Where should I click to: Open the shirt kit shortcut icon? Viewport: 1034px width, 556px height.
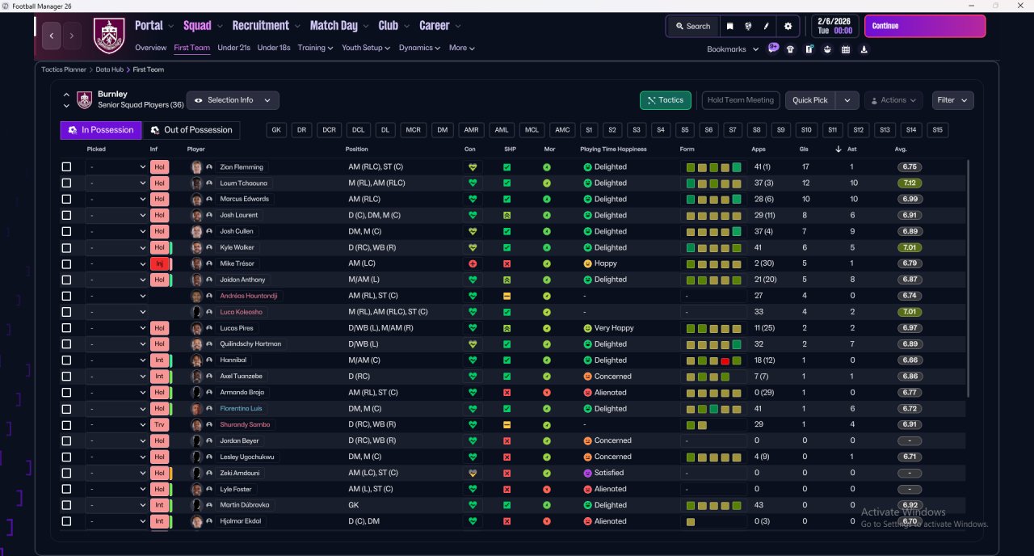pyautogui.click(x=790, y=49)
